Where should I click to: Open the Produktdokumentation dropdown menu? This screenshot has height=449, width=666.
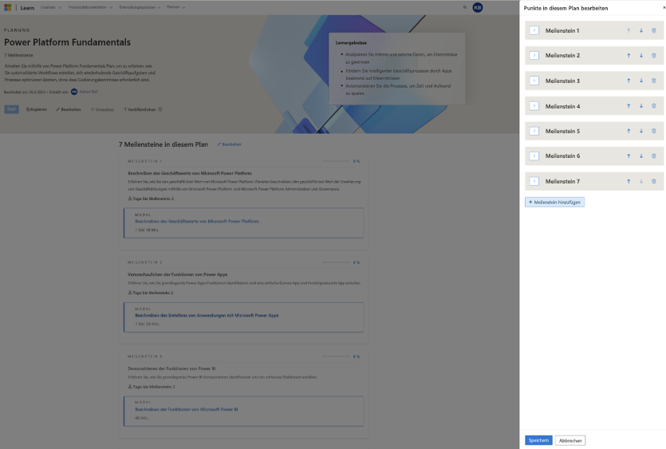point(90,7)
